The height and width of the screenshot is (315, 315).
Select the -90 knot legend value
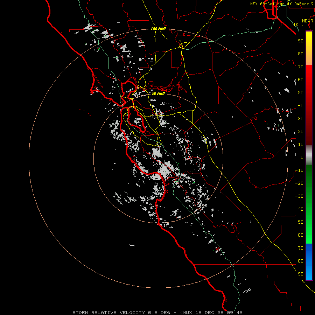(299, 274)
